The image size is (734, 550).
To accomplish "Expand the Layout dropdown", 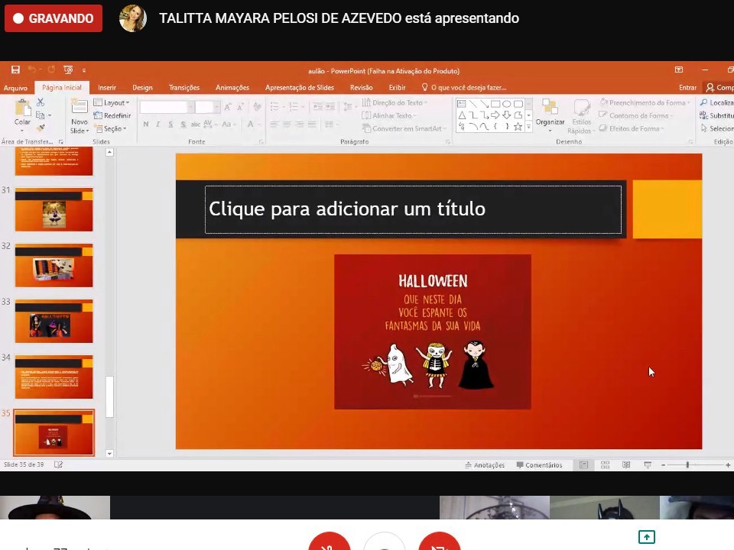I will click(x=112, y=102).
